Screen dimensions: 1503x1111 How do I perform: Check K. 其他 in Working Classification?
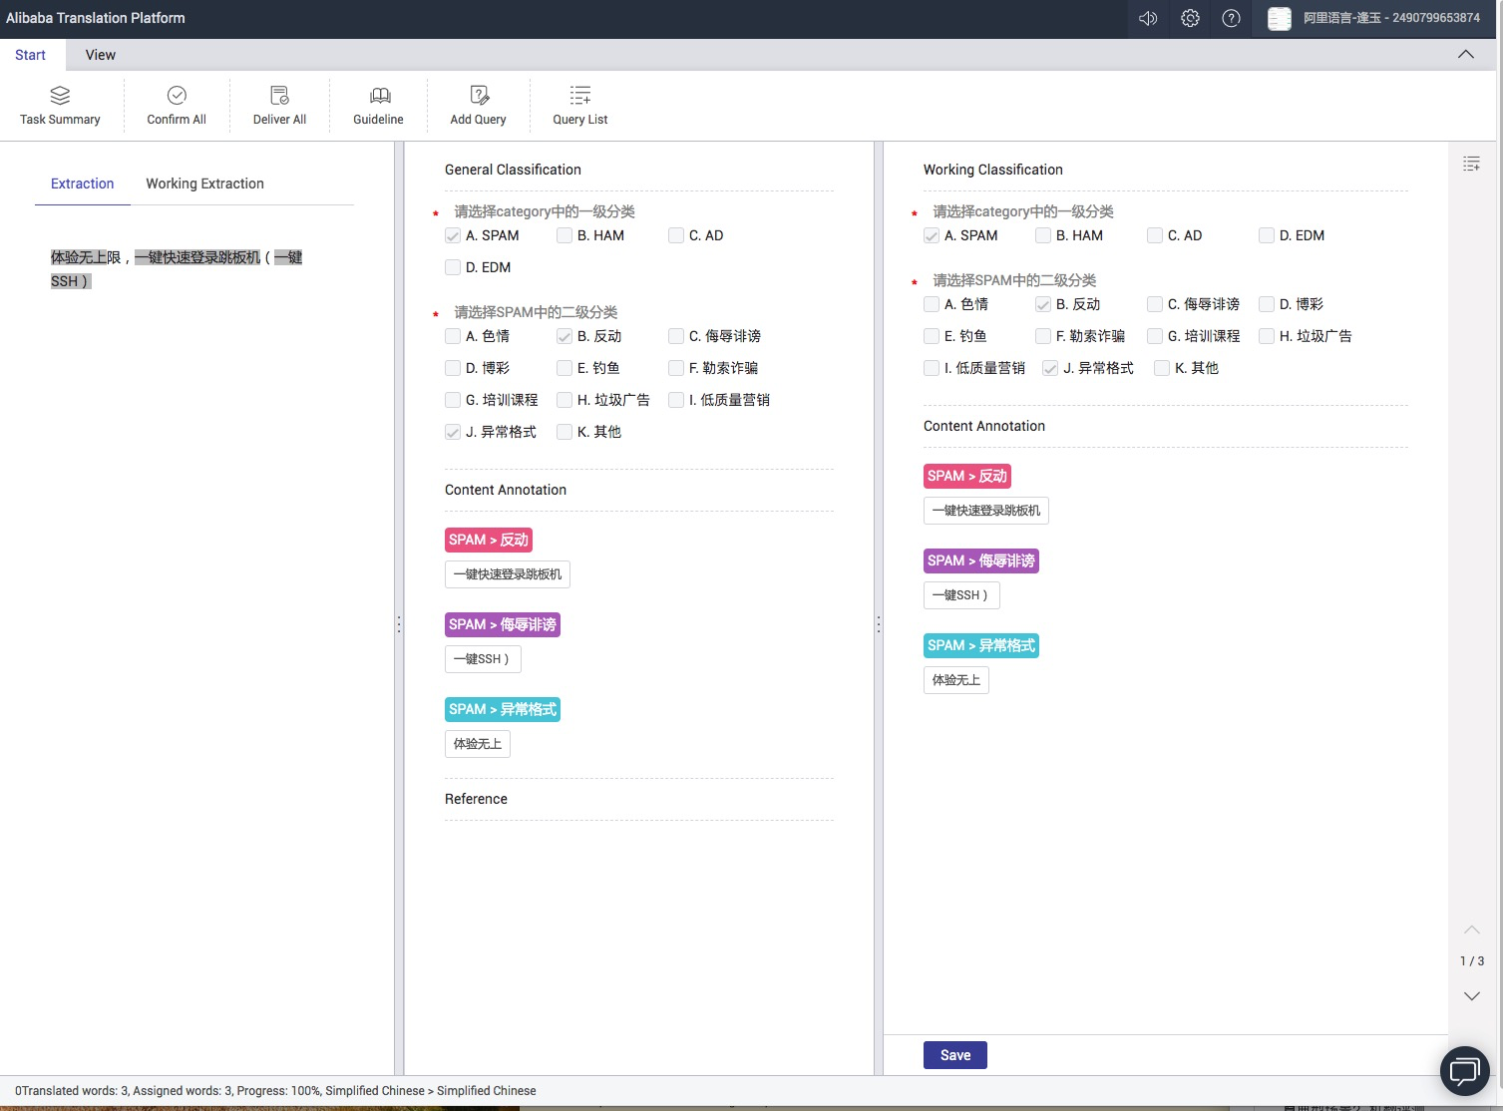click(1162, 368)
